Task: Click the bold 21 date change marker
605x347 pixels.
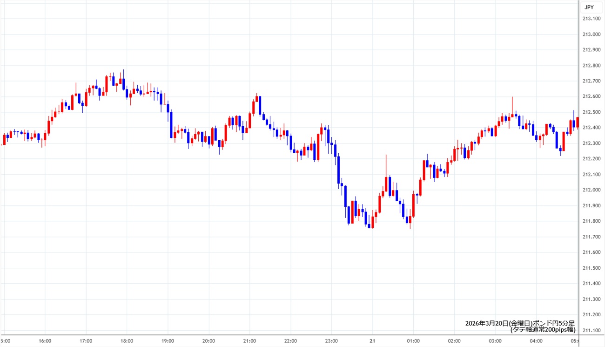Action: (372, 340)
